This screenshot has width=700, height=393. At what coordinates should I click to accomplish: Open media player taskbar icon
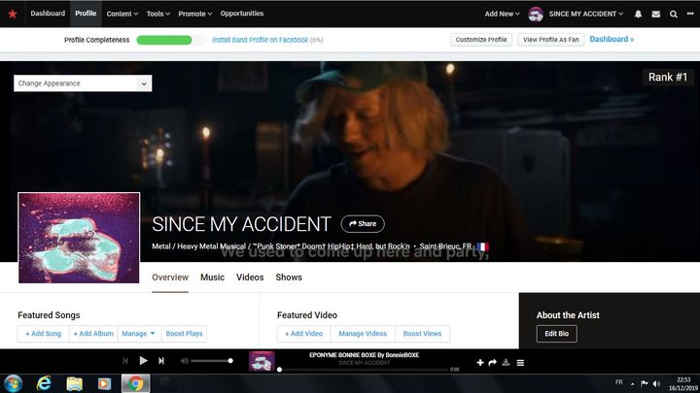pos(104,383)
